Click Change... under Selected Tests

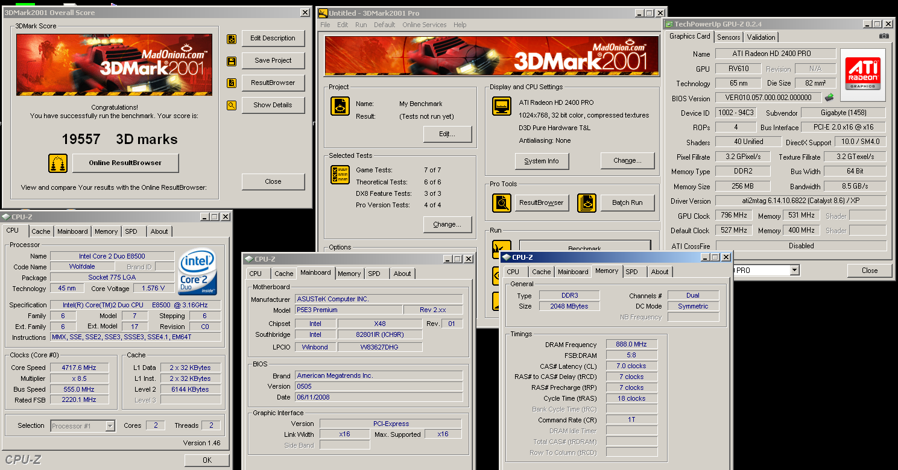[x=447, y=225]
